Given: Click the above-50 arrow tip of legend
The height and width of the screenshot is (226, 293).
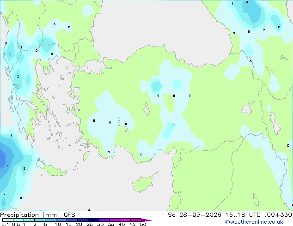Looking at the screenshot, I should [146, 220].
